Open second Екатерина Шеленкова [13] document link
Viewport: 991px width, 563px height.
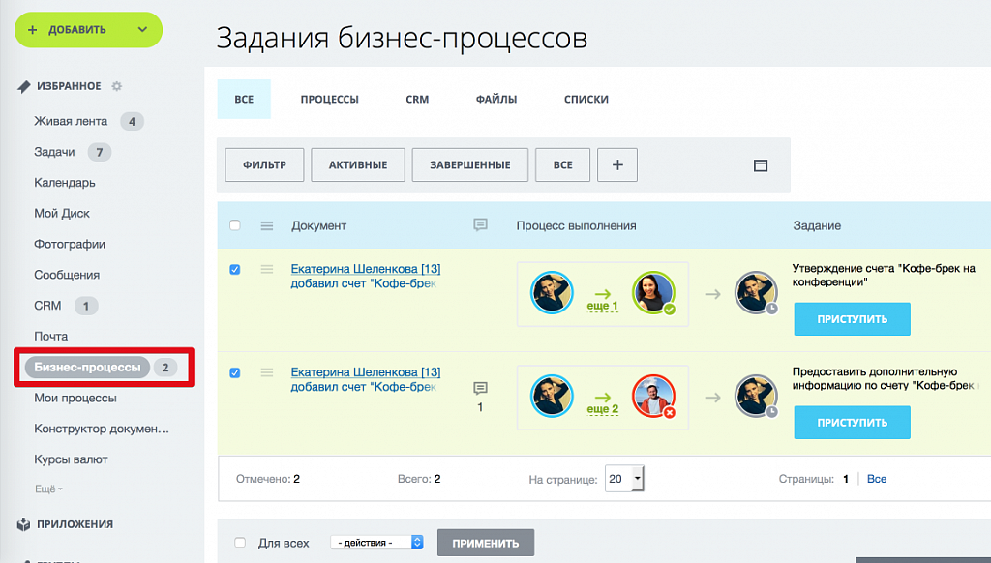(x=365, y=372)
